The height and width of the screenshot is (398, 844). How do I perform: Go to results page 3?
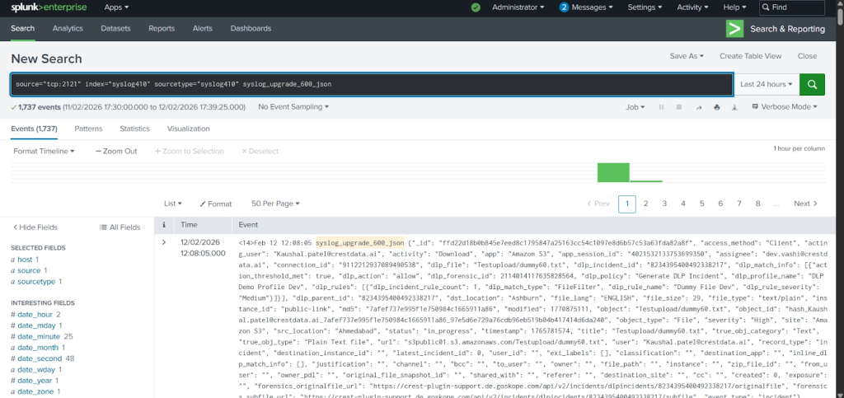pos(665,204)
